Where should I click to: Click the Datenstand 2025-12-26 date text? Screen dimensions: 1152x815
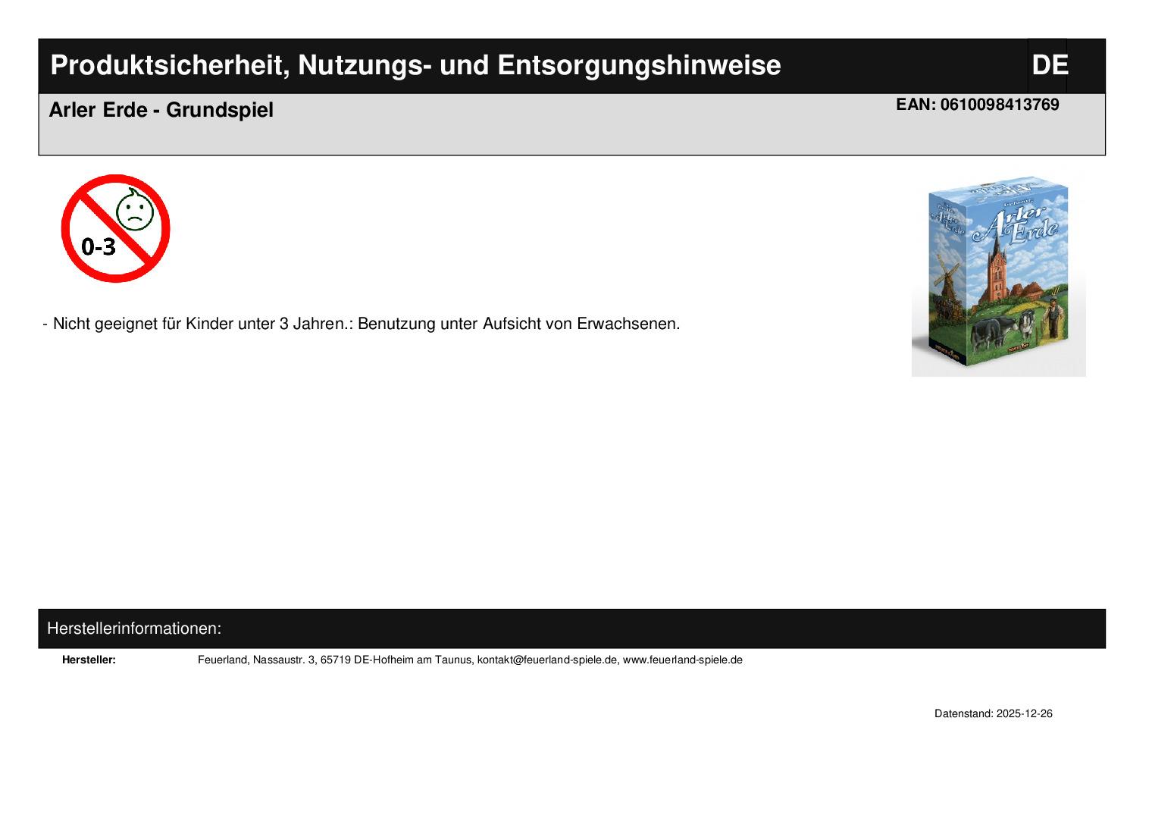pyautogui.click(x=993, y=714)
